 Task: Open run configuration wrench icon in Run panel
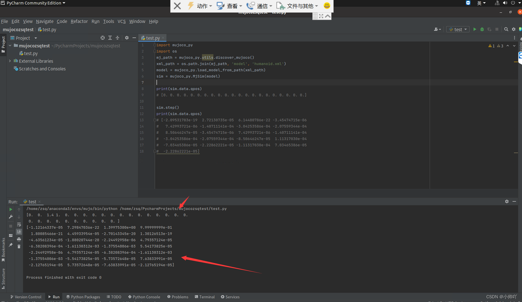(x=11, y=217)
